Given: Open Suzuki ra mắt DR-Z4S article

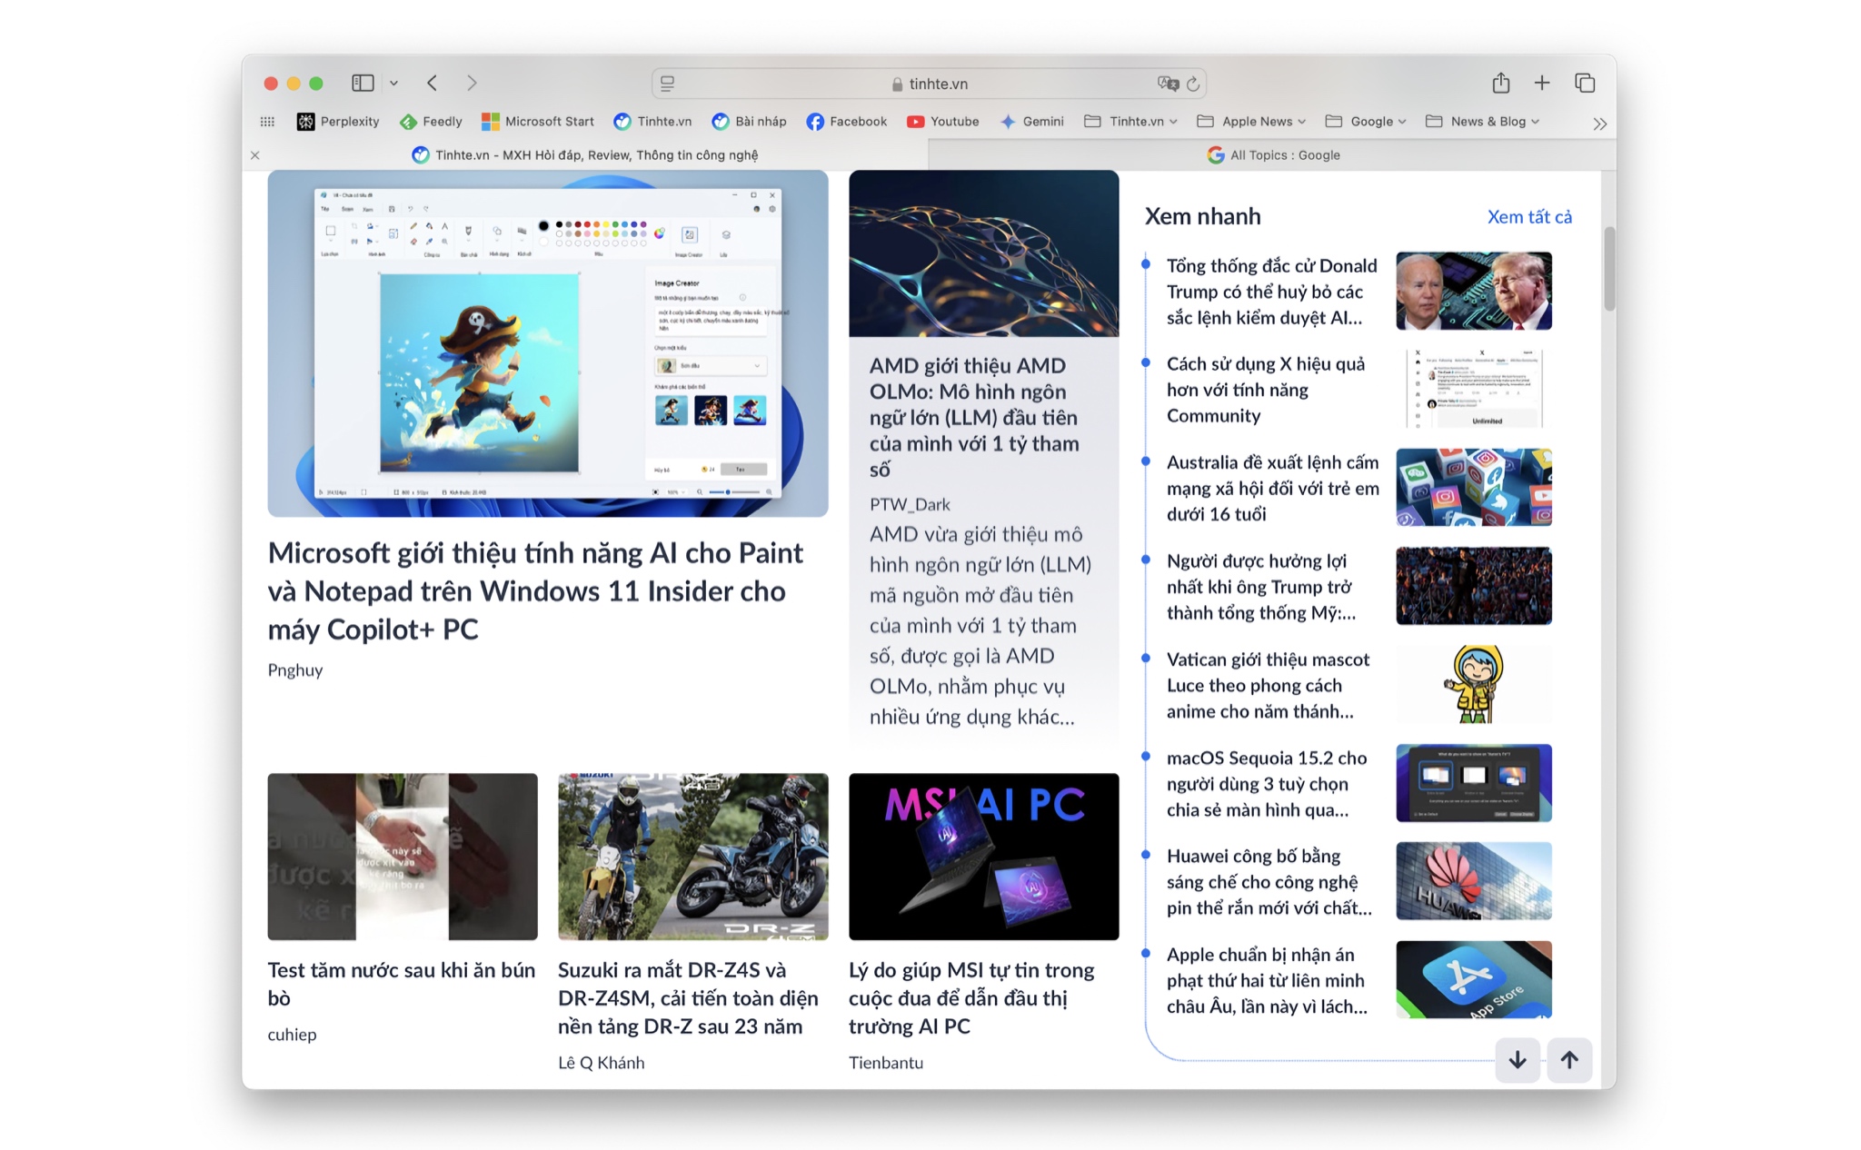Looking at the screenshot, I should (x=688, y=998).
